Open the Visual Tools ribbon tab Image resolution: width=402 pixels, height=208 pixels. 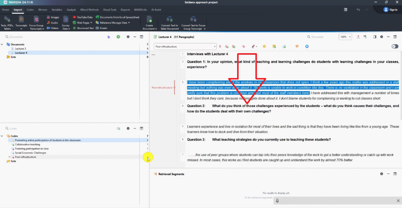click(110, 9)
